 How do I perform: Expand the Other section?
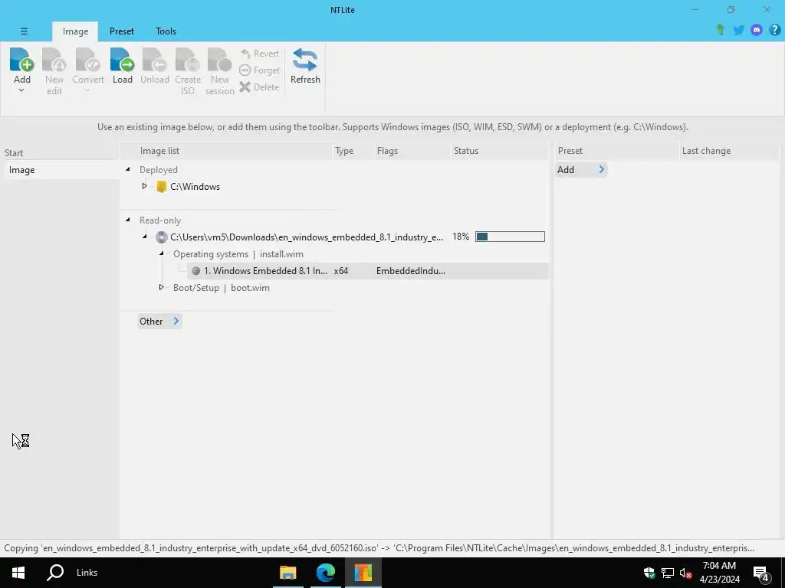click(x=159, y=322)
